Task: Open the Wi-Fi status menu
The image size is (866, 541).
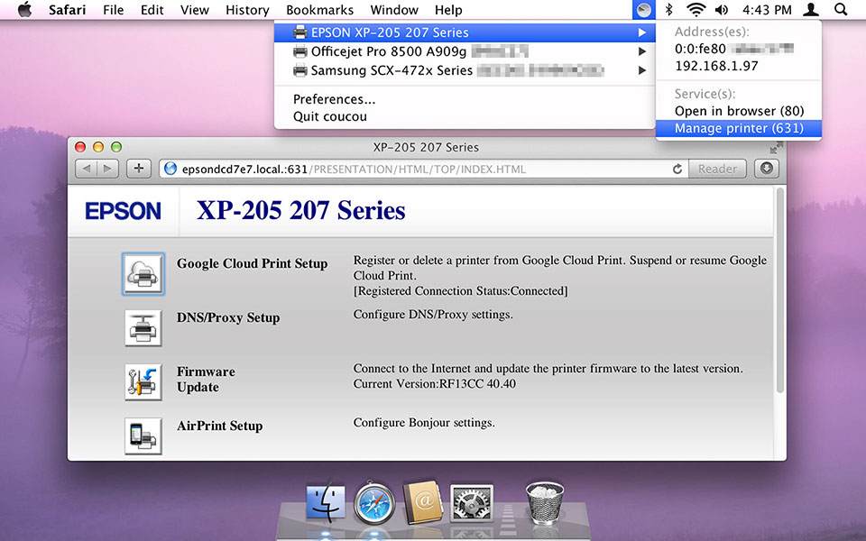Action: pyautogui.click(x=696, y=10)
